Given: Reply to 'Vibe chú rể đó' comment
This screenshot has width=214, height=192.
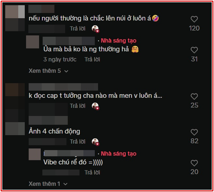Looking at the screenshot, I should 92,173.
